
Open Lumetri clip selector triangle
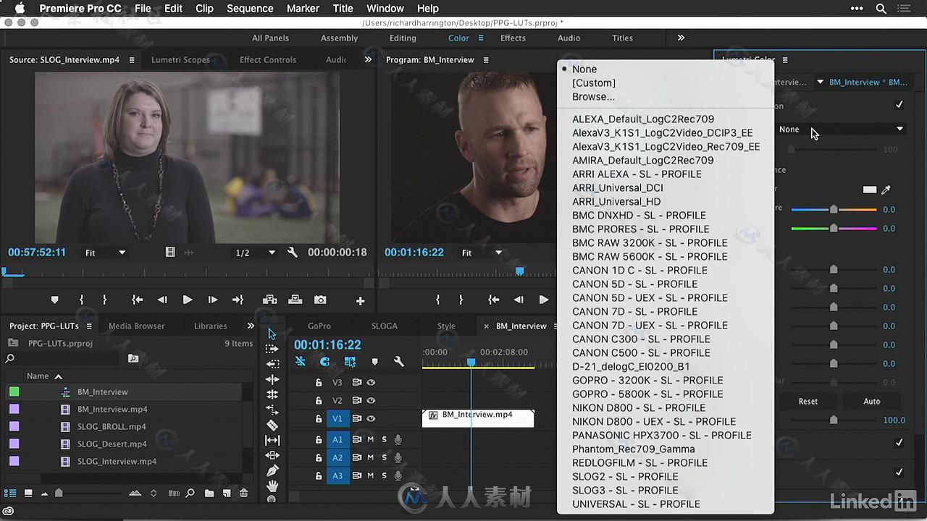[x=820, y=82]
